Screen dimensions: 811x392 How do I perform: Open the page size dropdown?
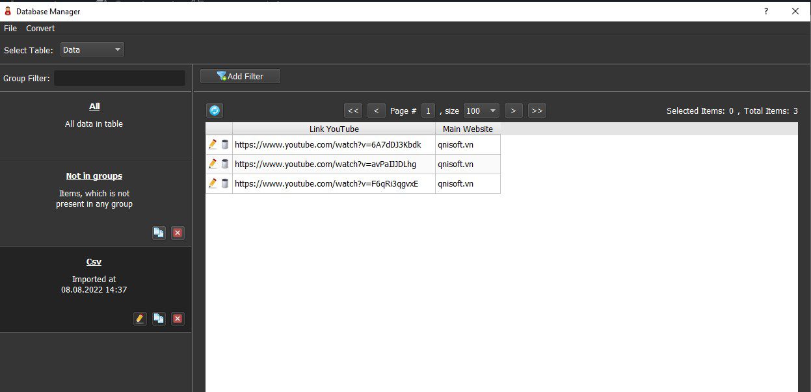tap(481, 111)
